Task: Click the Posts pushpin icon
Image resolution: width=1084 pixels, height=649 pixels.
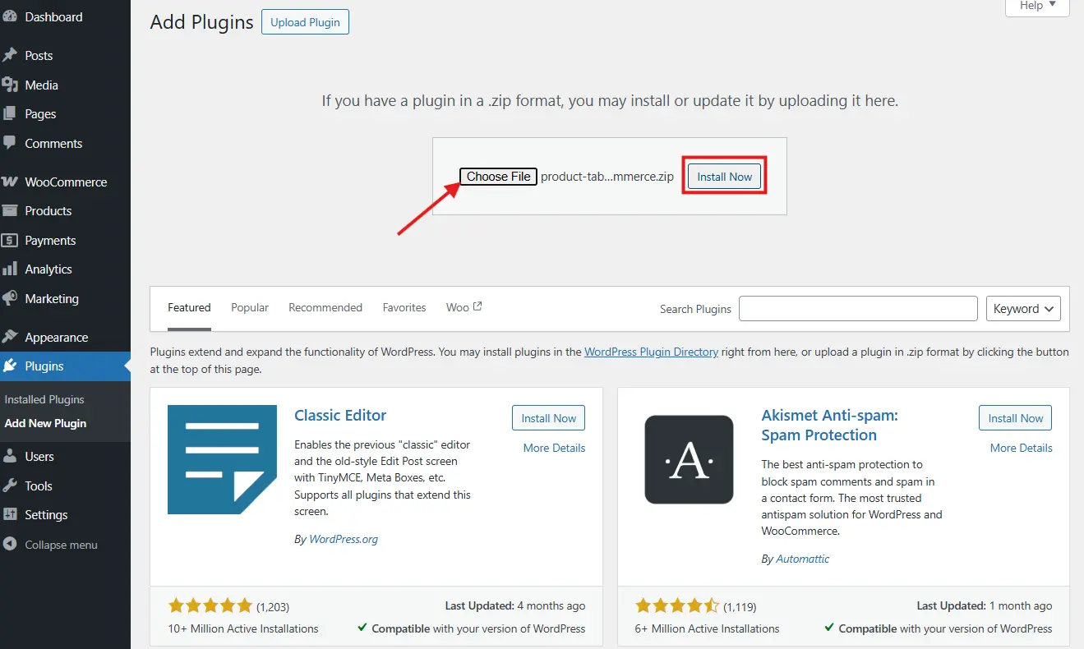Action: tap(10, 55)
